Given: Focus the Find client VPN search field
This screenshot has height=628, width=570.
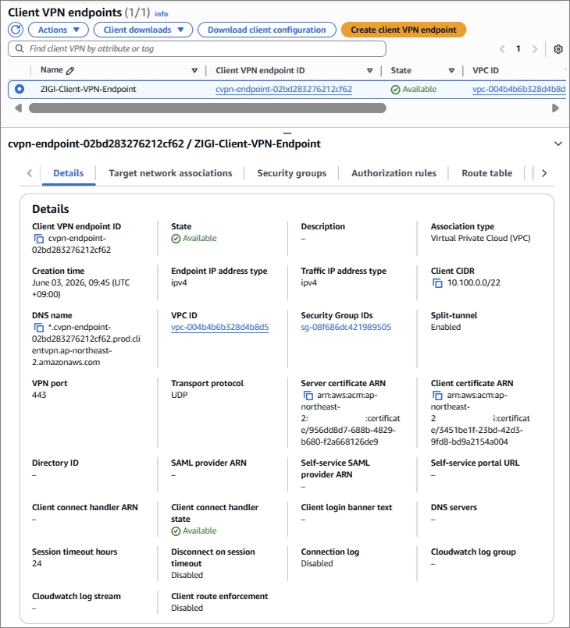Looking at the screenshot, I should [x=197, y=49].
